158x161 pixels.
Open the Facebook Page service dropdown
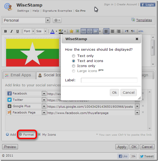click(x=44, y=113)
